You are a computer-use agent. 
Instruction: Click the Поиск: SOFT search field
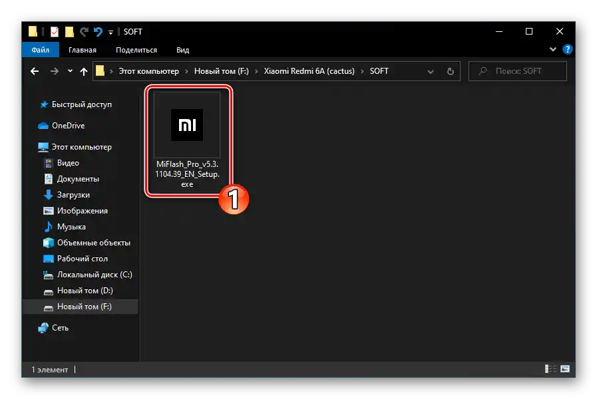(x=518, y=71)
